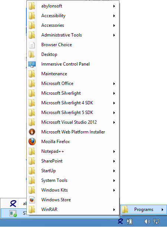Image resolution: width=167 pixels, height=227 pixels.
Task: Expand the Microsoft Office submenu arrow
Action: [114, 83]
